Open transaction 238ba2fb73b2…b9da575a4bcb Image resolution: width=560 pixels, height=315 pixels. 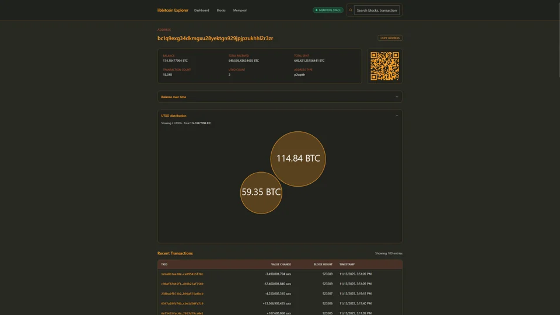tap(182, 293)
